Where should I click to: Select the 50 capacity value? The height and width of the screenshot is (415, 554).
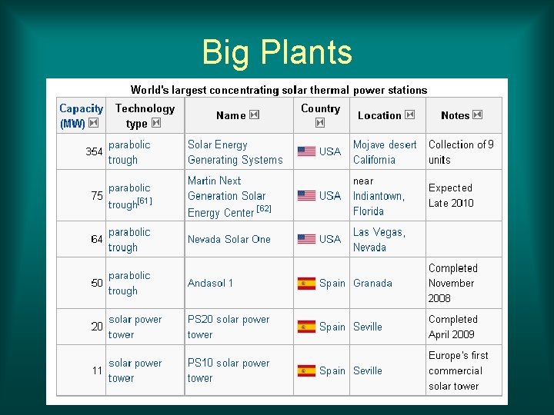click(x=97, y=283)
